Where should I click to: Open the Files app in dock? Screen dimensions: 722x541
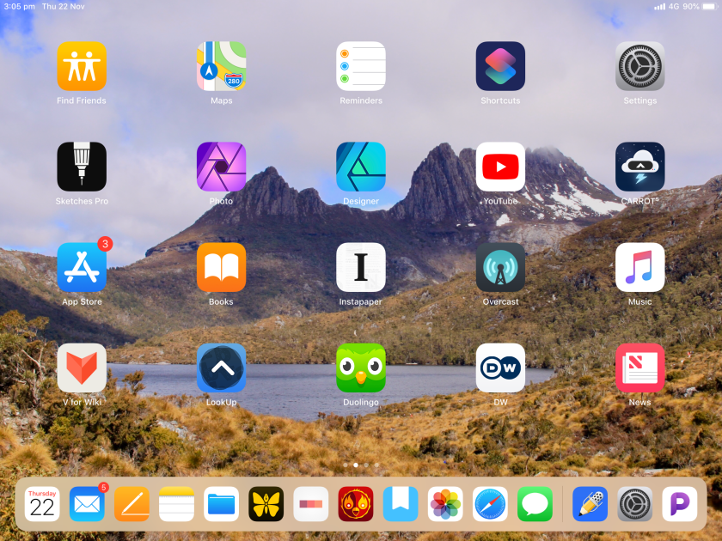[221, 504]
